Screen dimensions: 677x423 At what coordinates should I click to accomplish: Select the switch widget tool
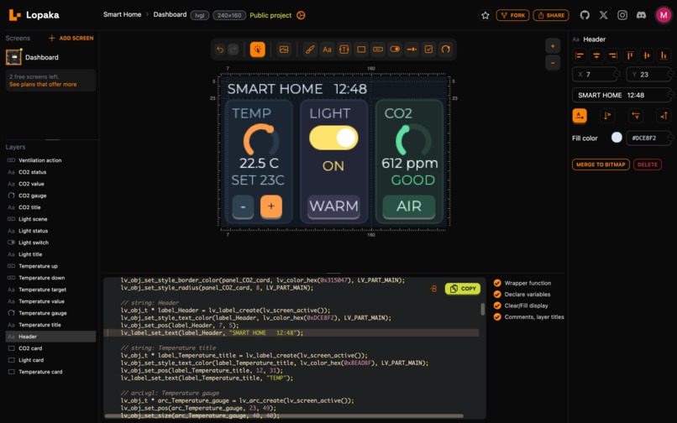click(x=395, y=50)
